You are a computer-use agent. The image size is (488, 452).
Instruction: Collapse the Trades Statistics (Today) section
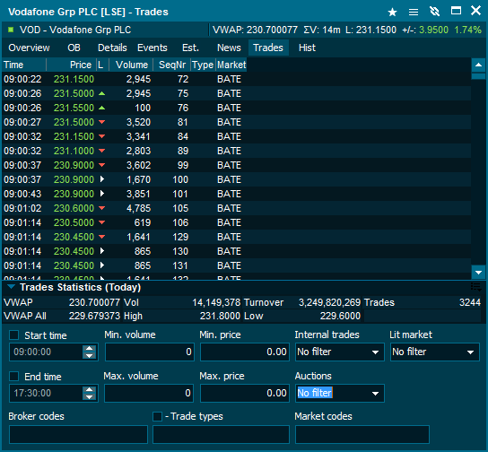pos(11,287)
